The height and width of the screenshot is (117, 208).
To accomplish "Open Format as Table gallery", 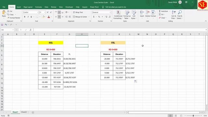I will tap(127, 15).
